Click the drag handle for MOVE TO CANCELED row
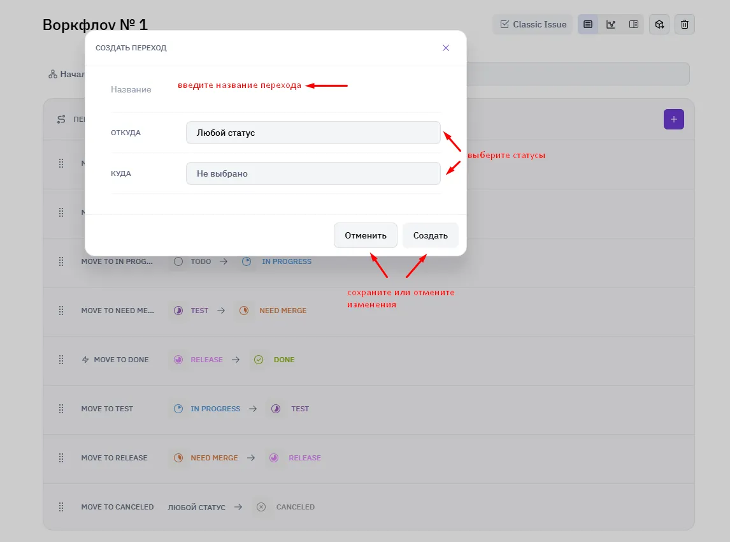This screenshot has height=542, width=730. (x=61, y=507)
